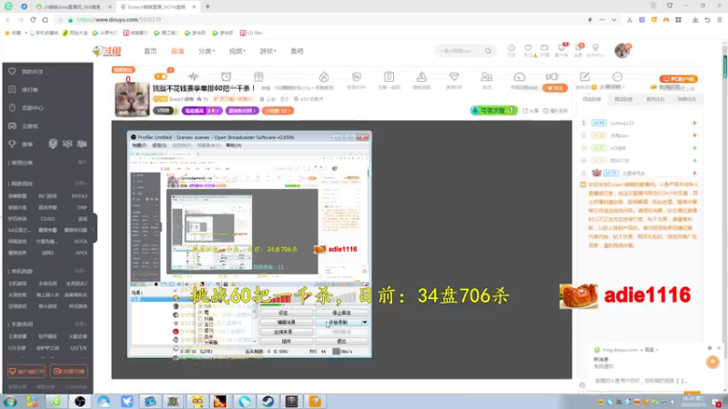This screenshot has height=409, width=728.
Task: Refresh the browser page
Action: pyautogui.click(x=33, y=20)
